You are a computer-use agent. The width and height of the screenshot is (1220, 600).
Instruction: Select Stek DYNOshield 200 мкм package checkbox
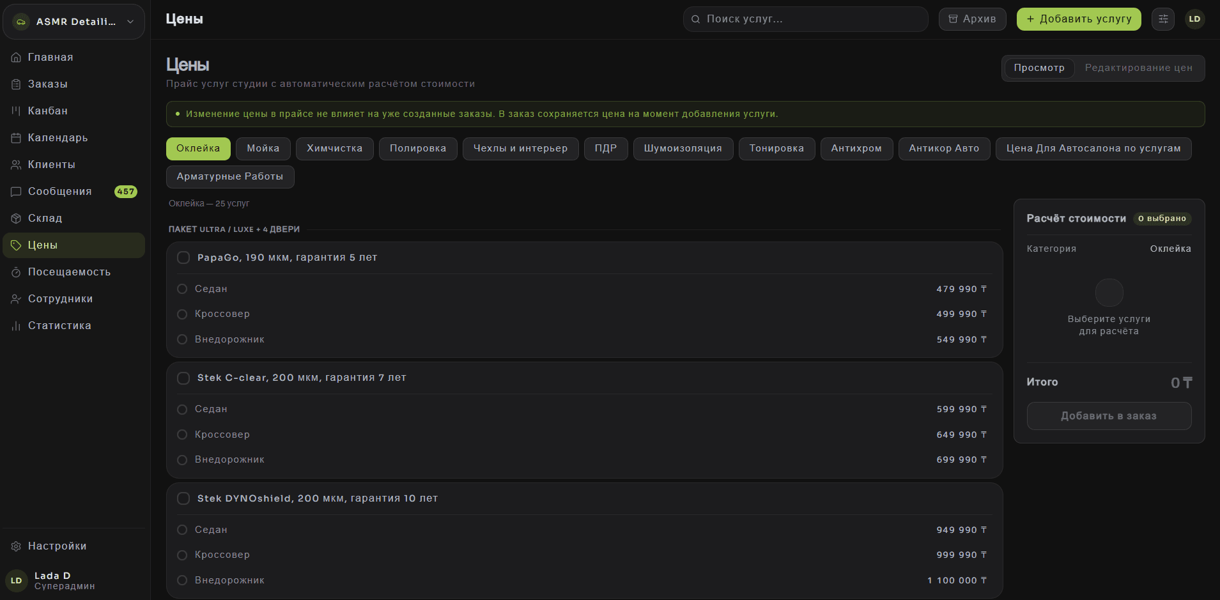tap(183, 498)
